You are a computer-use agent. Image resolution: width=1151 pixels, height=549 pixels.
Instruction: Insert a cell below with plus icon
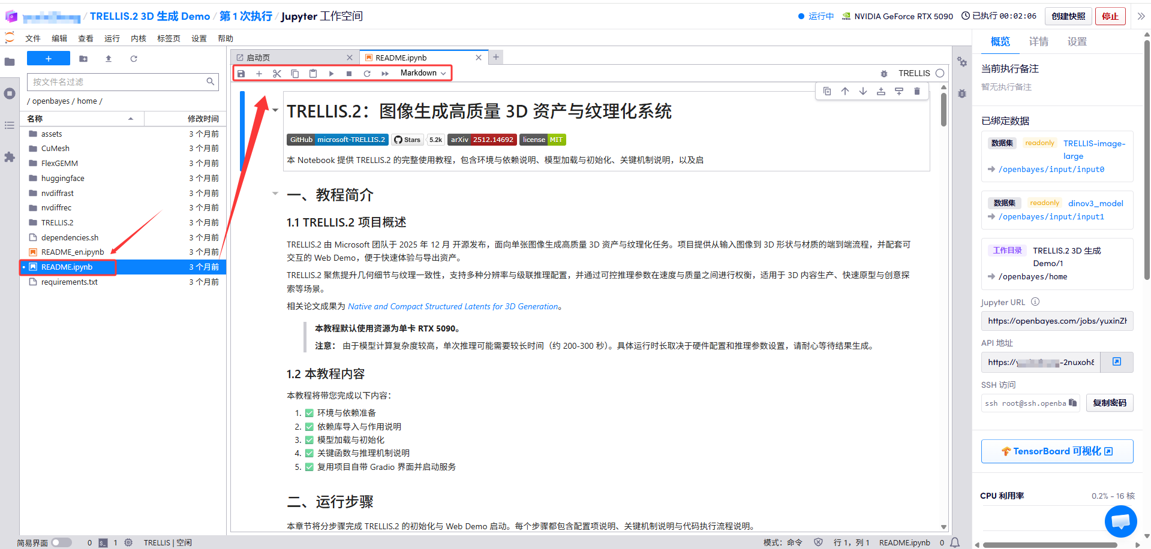coord(259,73)
